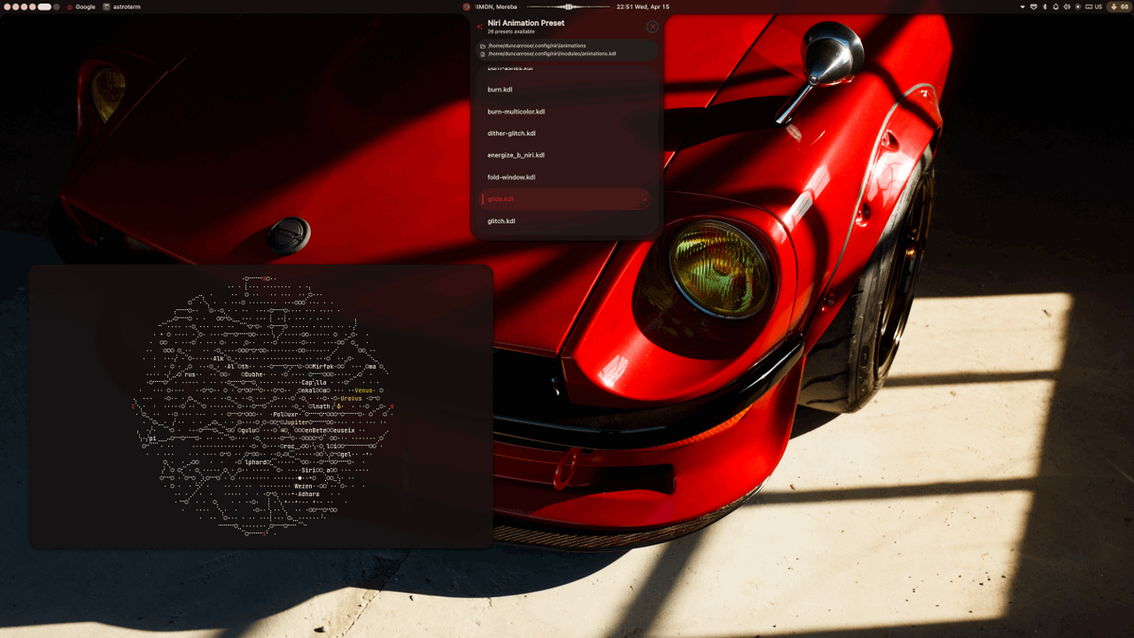Switch to the astroterm window in the top bar
Screen dimensions: 1134x638
coord(122,7)
